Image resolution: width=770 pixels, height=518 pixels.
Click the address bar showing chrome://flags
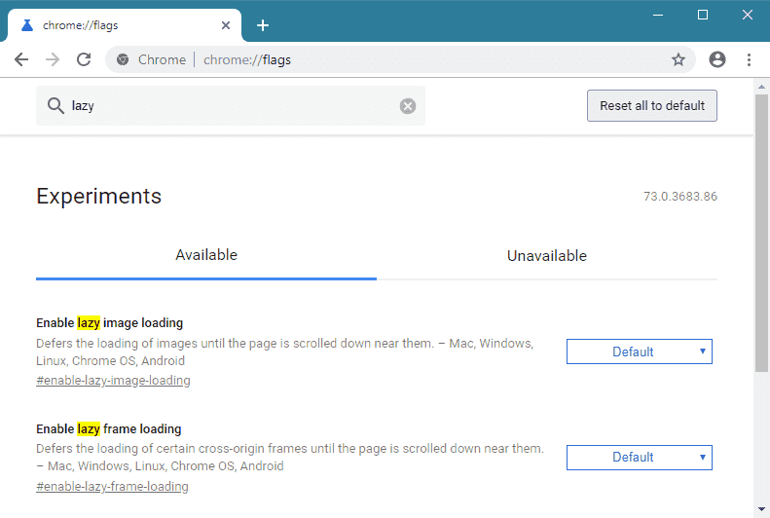point(400,59)
